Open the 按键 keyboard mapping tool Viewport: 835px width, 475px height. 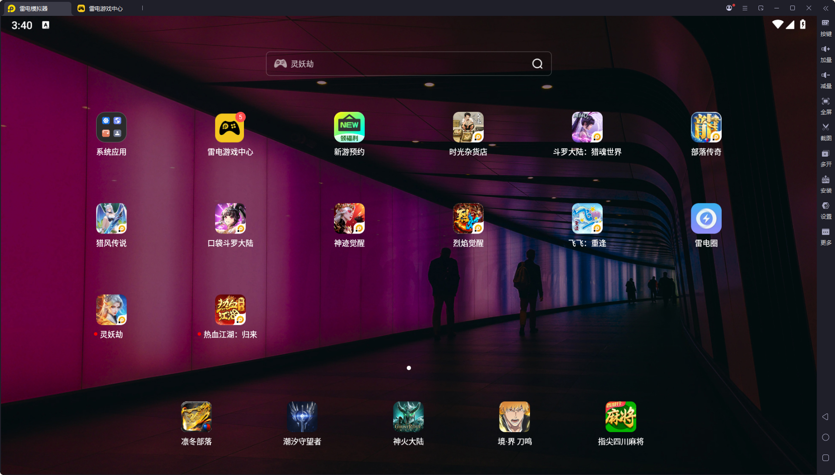click(x=826, y=28)
